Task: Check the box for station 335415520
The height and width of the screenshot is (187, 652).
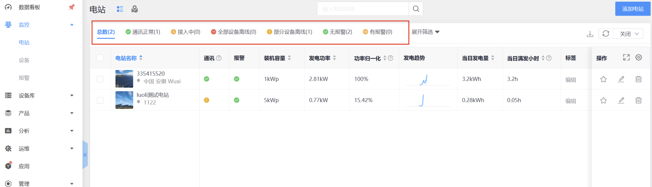Action: pyautogui.click(x=100, y=79)
